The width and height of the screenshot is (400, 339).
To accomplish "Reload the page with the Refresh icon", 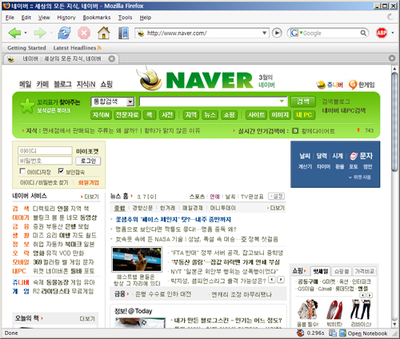I will pyautogui.click(x=64, y=33).
